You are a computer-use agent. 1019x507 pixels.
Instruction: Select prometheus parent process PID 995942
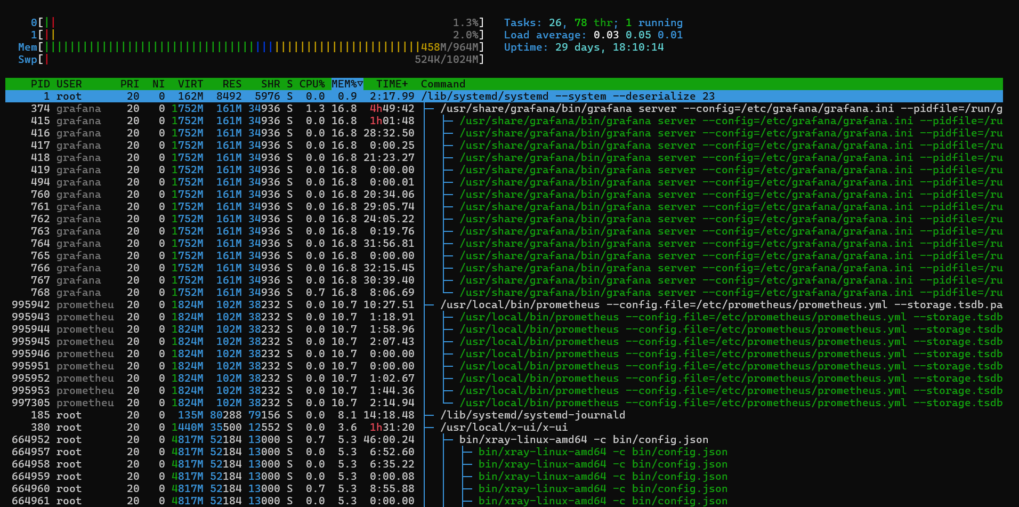coord(504,305)
